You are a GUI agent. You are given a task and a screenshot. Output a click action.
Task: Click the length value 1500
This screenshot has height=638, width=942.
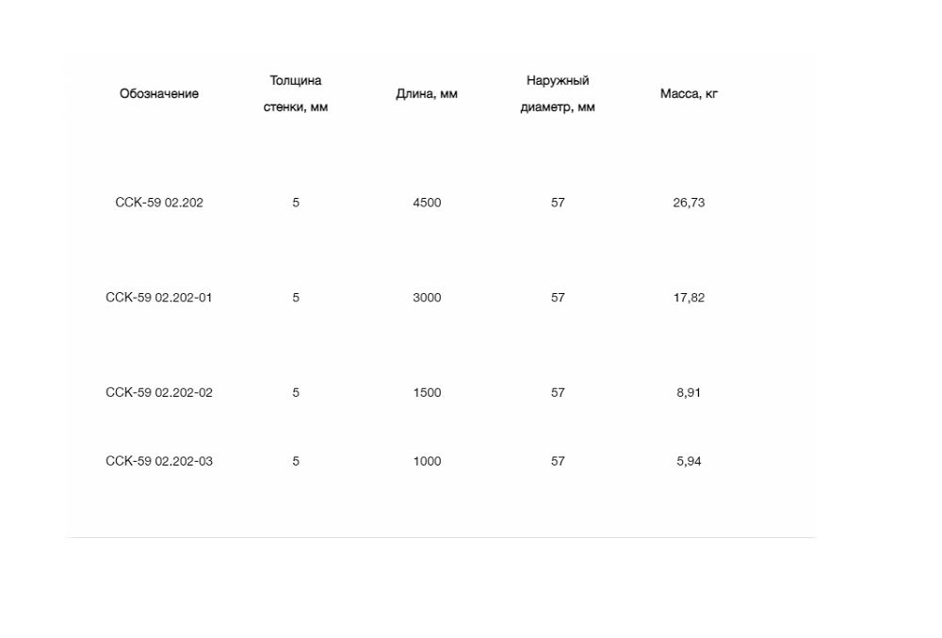(427, 393)
